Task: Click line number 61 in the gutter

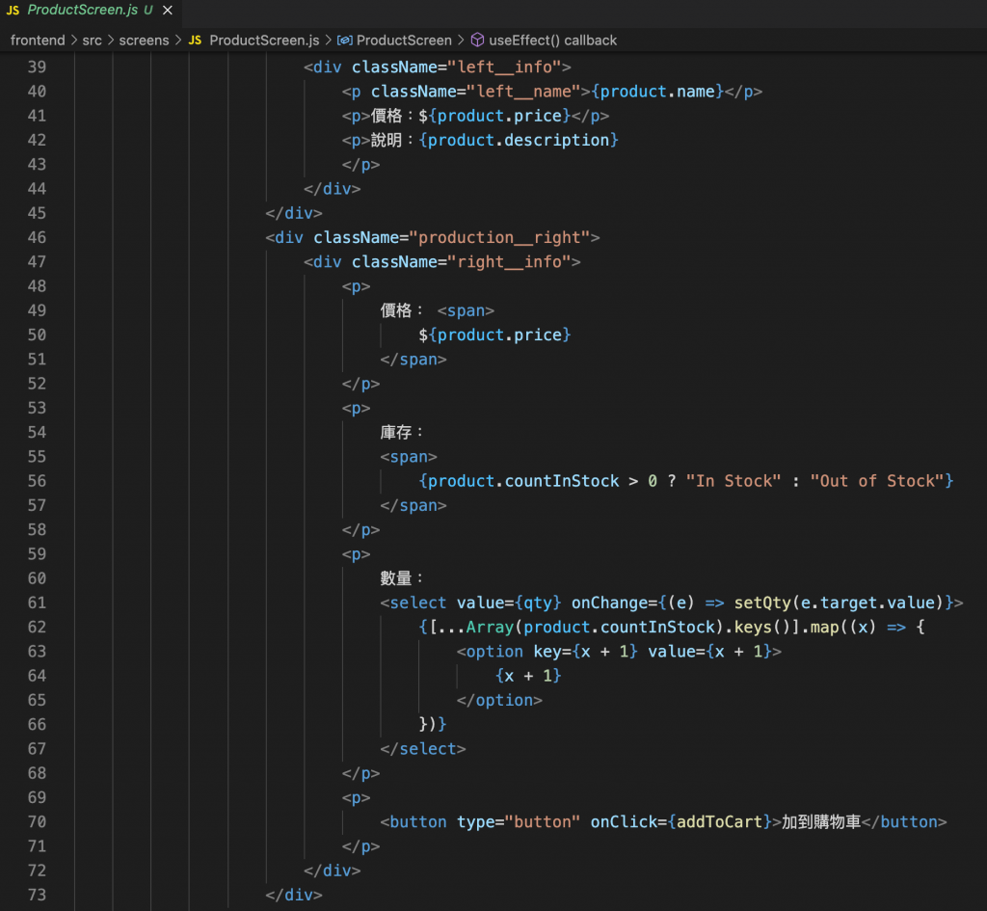Action: (38, 603)
